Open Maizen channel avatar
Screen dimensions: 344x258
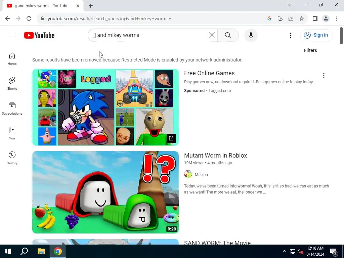(x=188, y=174)
